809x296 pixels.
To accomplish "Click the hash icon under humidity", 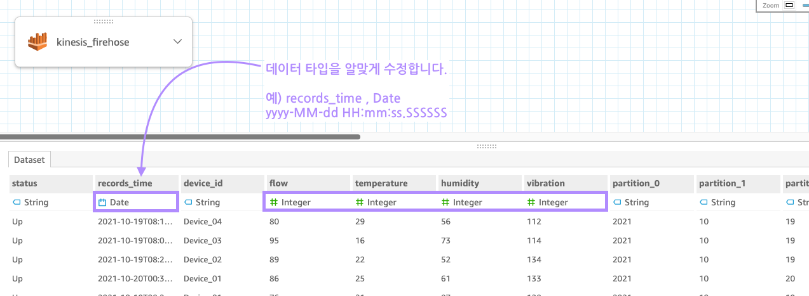I will click(445, 202).
